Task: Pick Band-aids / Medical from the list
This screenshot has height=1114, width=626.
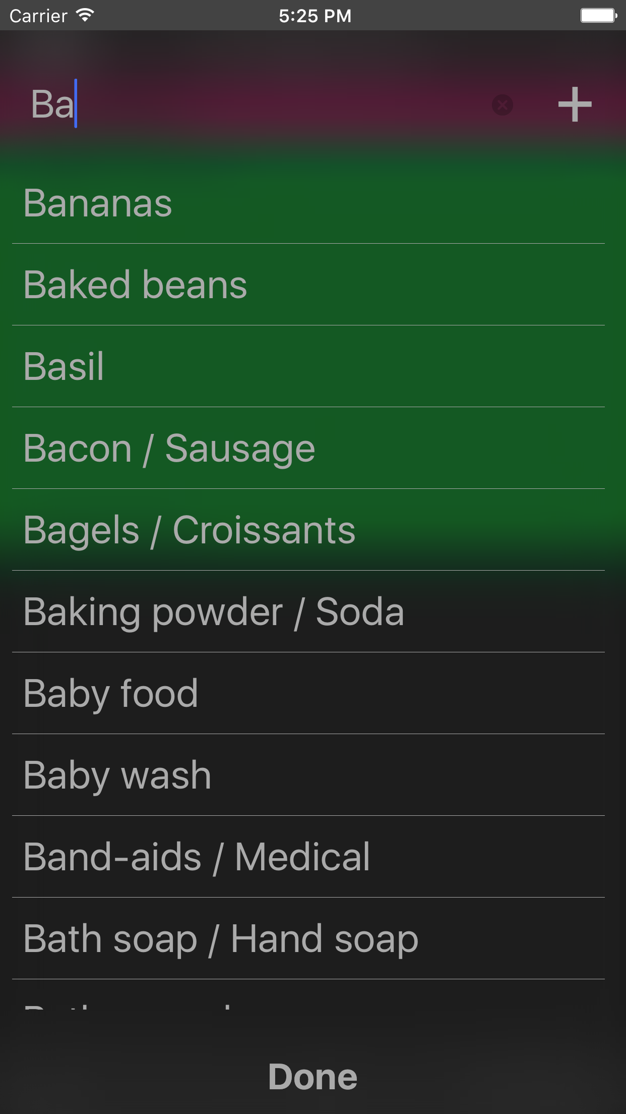Action: coord(197,857)
